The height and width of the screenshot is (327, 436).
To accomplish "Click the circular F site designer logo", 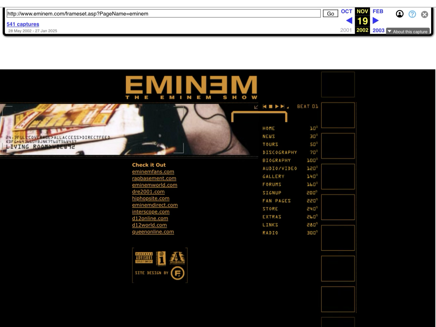I will click(x=177, y=273).
